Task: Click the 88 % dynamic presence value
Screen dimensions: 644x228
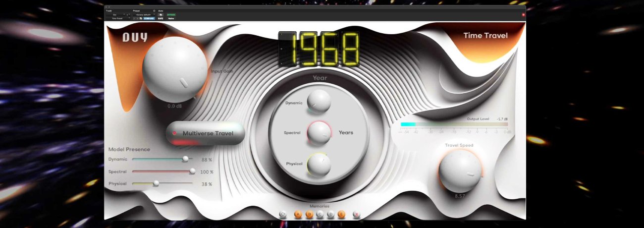Action: (207, 160)
